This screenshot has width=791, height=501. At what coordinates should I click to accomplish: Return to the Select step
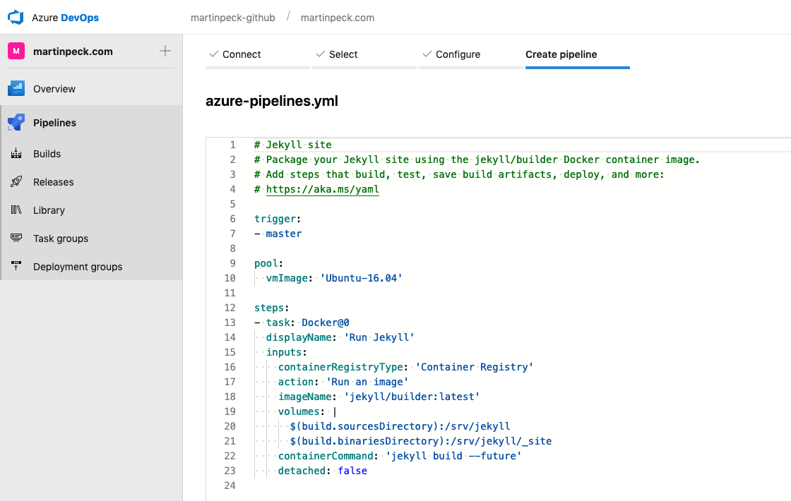tap(364, 54)
